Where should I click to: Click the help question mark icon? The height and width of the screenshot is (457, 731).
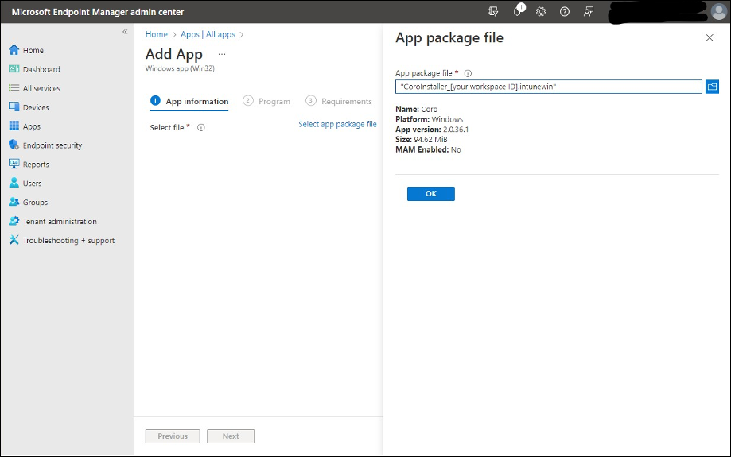565,12
